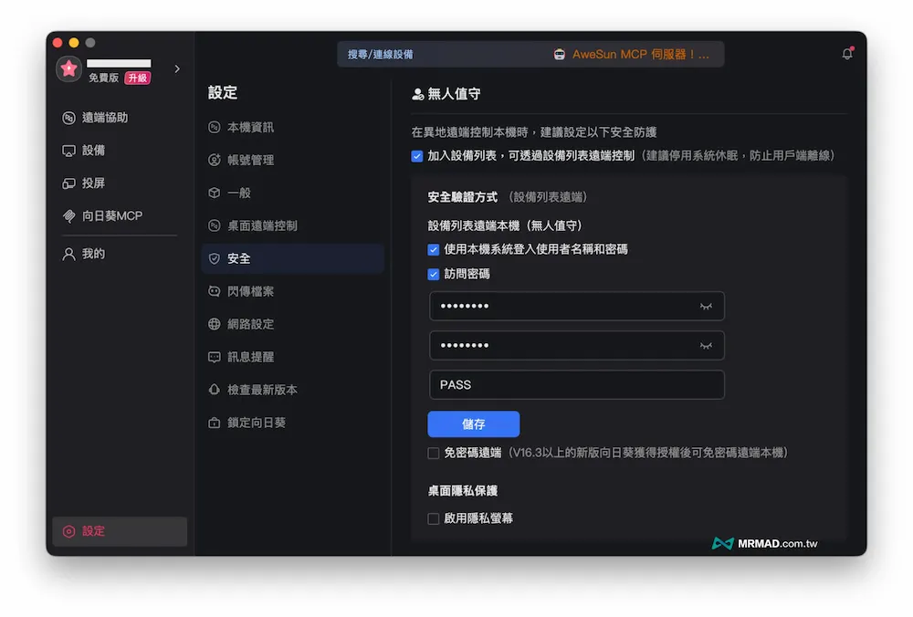The width and height of the screenshot is (913, 617).
Task: Click the 遠端協助 sidebar icon
Action: [68, 118]
